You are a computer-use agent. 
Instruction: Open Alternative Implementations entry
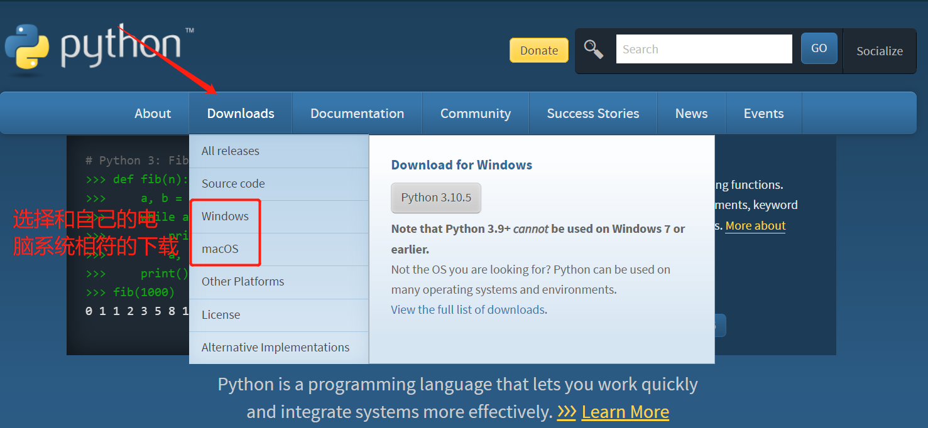(279, 348)
